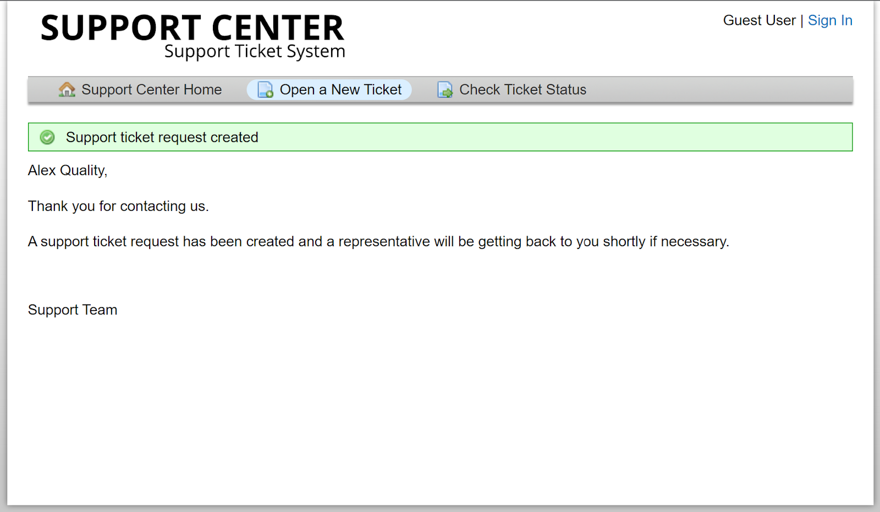Click the ticket status page icon
The height and width of the screenshot is (512, 880).
coord(445,90)
